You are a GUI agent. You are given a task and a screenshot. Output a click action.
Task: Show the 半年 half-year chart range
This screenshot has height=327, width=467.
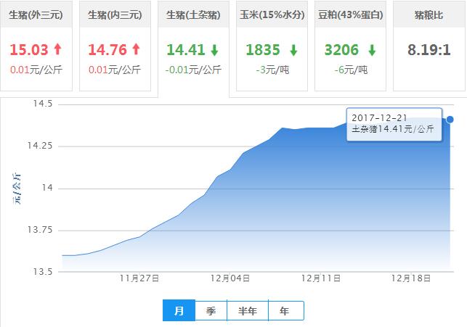[248, 310]
